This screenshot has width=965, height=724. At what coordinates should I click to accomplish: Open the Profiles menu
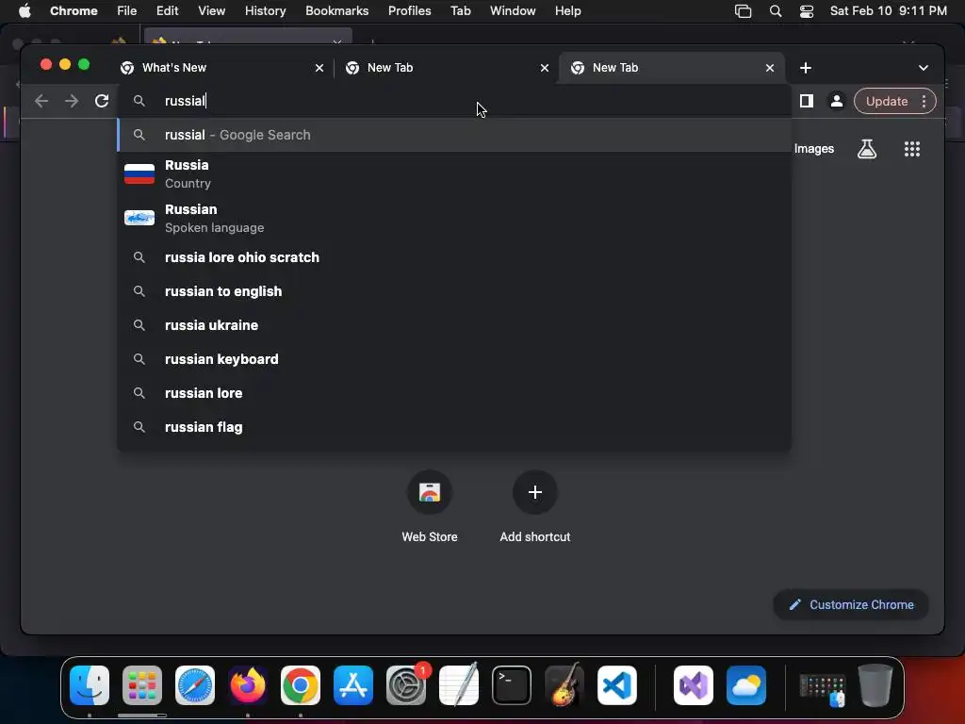[409, 11]
